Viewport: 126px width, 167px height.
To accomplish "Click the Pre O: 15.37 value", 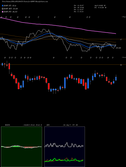I will (79, 5).
